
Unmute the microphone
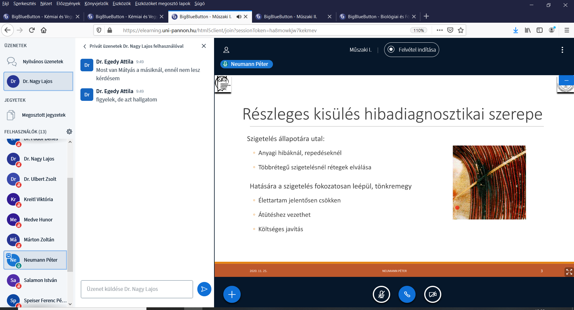click(x=381, y=294)
